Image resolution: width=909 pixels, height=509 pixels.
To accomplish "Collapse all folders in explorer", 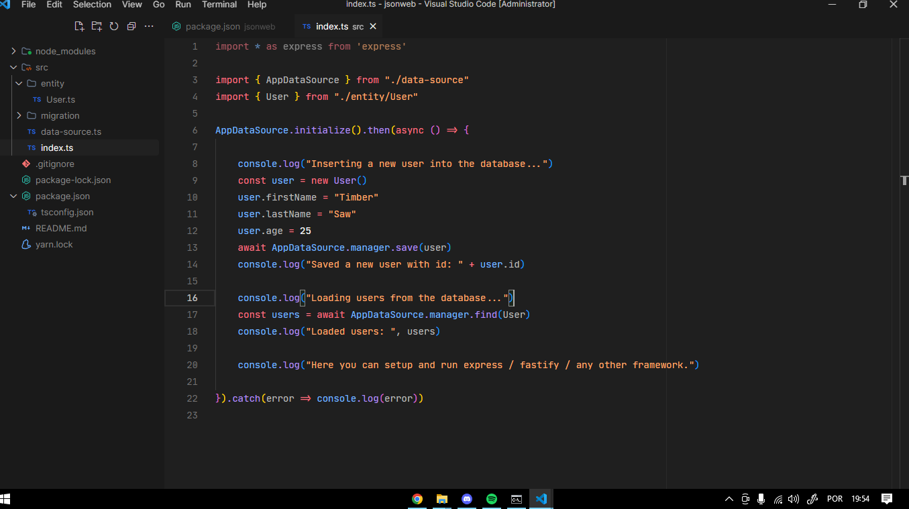I will [x=131, y=26].
